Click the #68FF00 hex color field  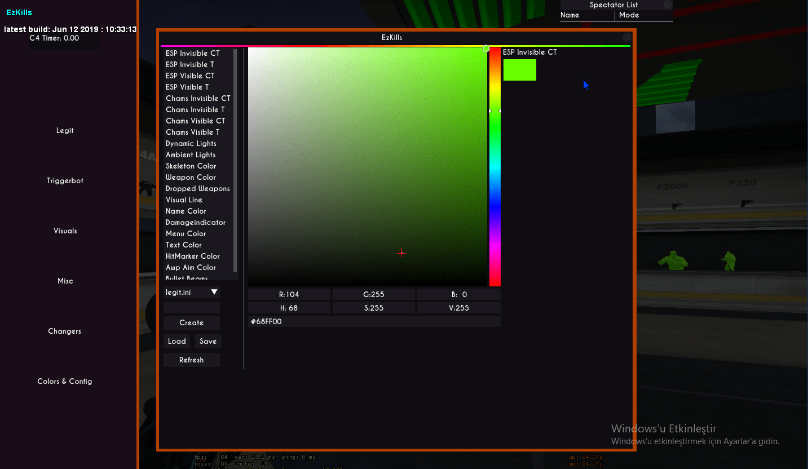pyautogui.click(x=374, y=321)
